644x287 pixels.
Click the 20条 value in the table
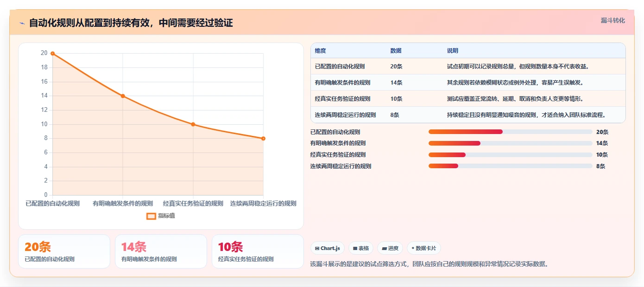tap(396, 67)
